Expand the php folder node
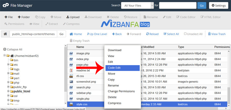This screenshot has height=110, width=231. pos(8,82)
